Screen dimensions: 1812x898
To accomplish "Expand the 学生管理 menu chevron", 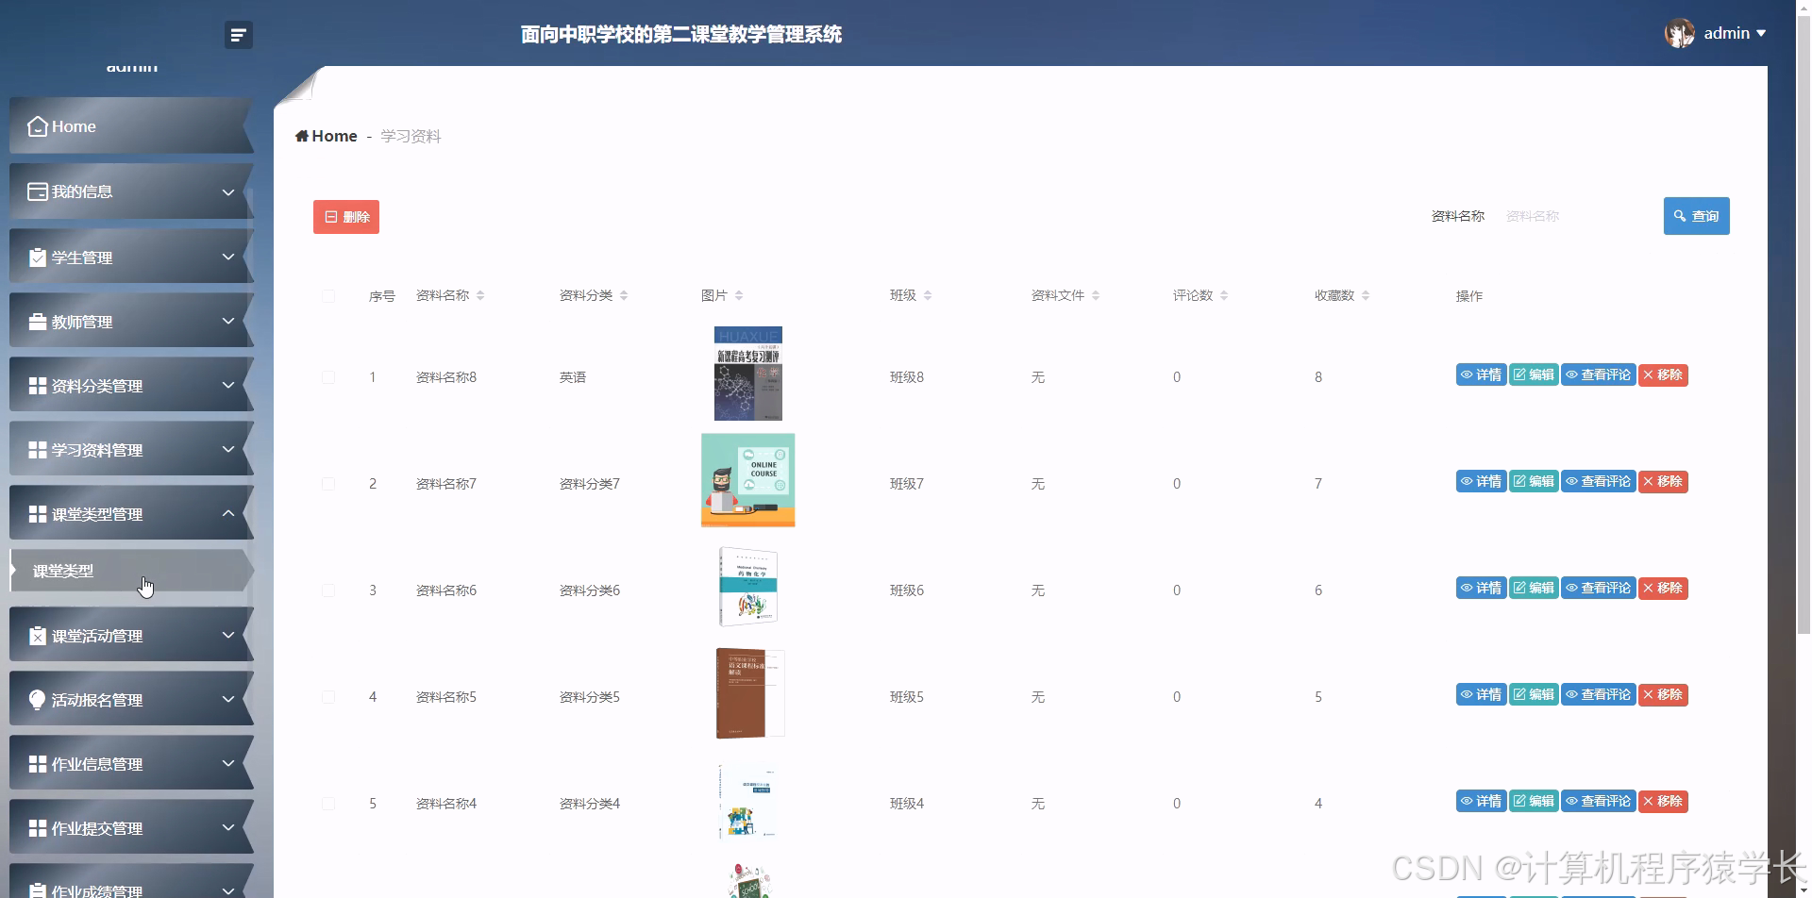I will pos(228,257).
